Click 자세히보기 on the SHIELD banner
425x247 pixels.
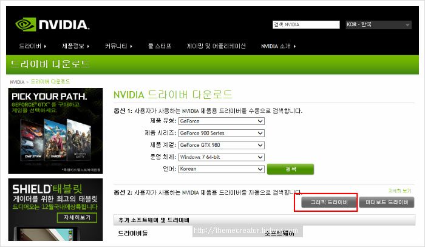(77, 217)
